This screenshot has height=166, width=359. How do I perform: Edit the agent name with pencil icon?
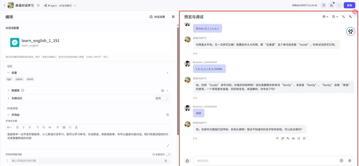[38, 5]
